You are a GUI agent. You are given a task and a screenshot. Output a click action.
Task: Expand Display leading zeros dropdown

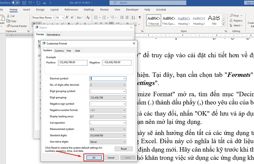[x=124, y=116]
